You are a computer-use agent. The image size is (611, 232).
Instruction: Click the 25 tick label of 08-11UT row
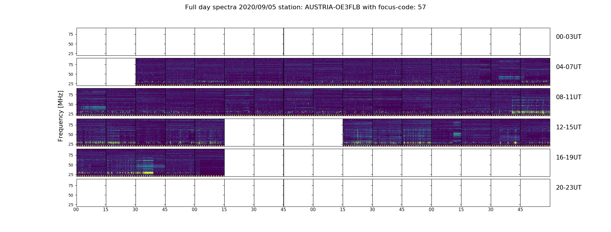71,114
